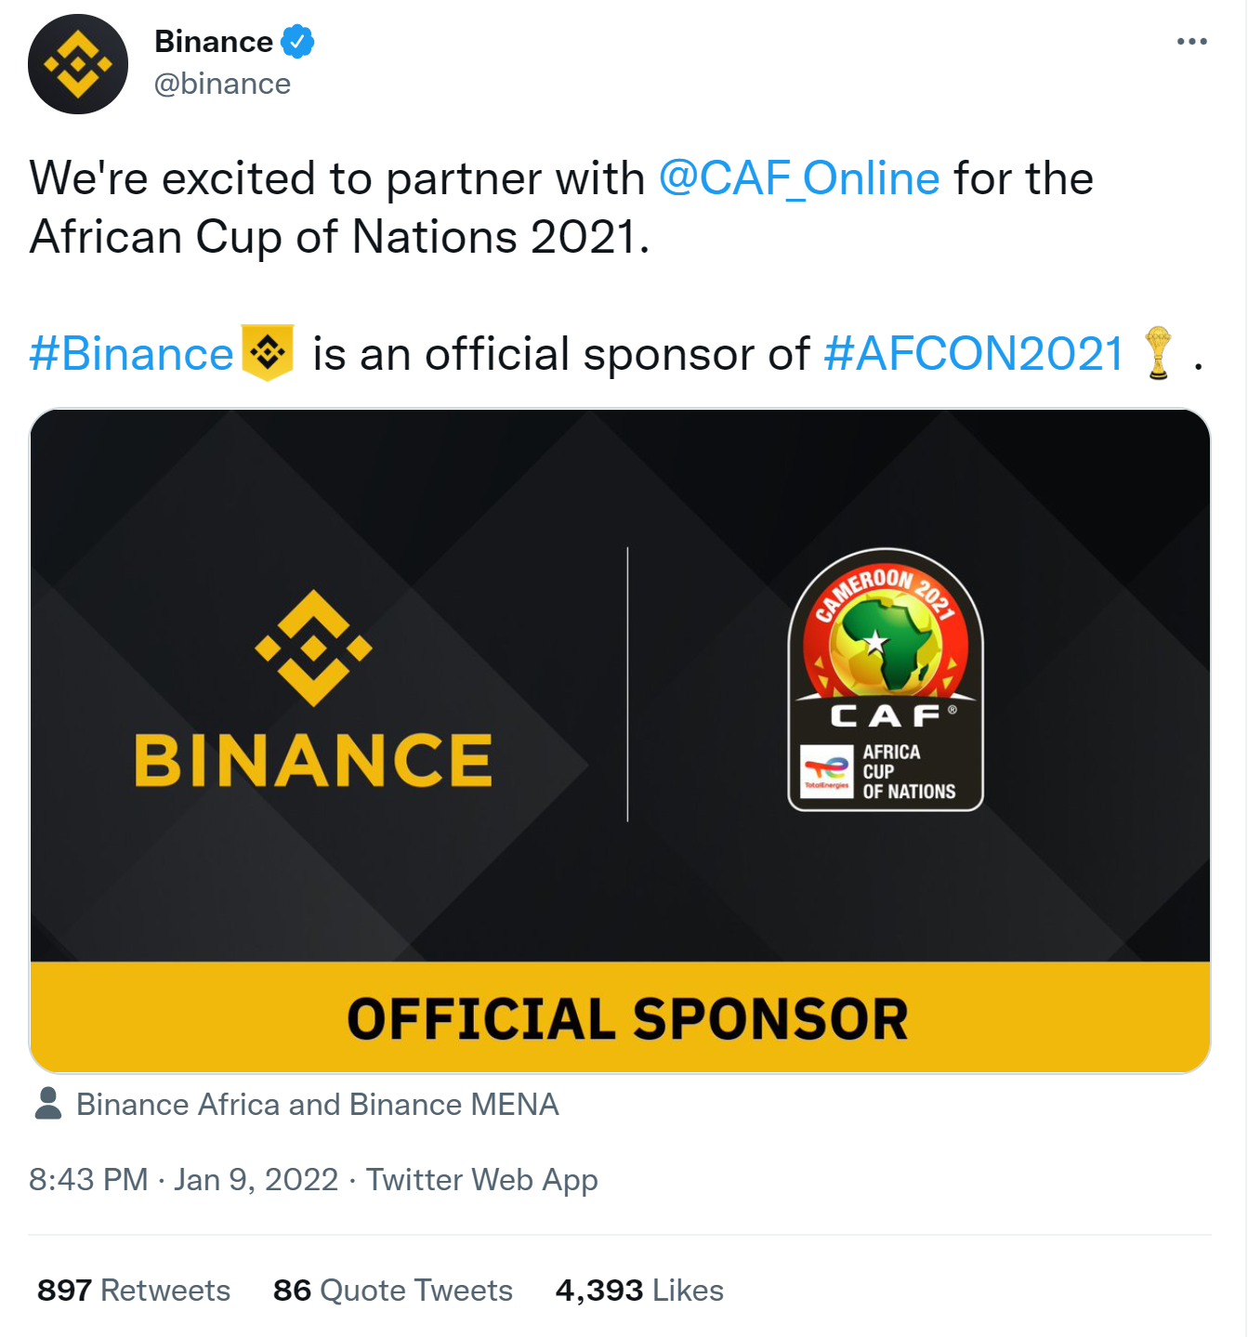
Task: Click the 8:43 PM Jan 9, 2022 timestamp
Action: (x=183, y=1180)
